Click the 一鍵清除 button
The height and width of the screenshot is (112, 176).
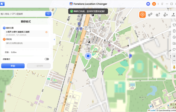(39, 66)
